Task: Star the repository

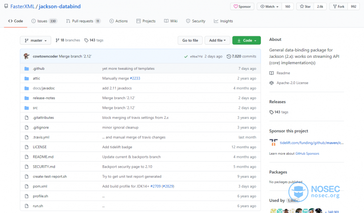Action: (305, 6)
